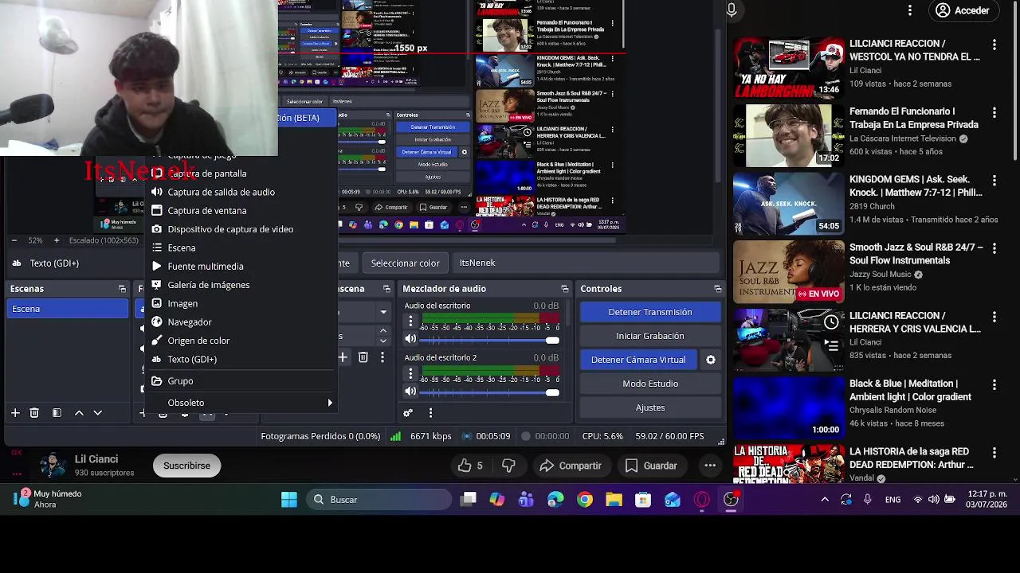
Task: Open File Explorer from the taskbar
Action: click(614, 500)
